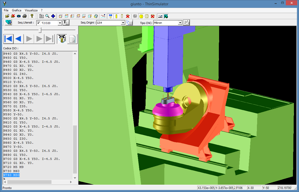This screenshot has width=299, height=192.
Task: Select code line N730 M60
Action: click(x=11, y=171)
